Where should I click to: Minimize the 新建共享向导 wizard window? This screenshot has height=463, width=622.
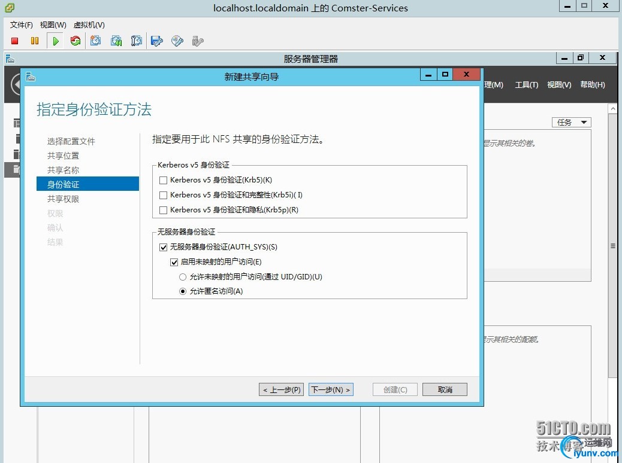click(428, 74)
